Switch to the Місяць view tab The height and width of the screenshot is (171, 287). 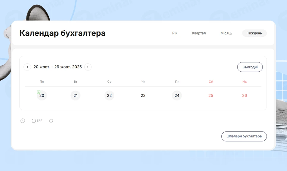point(226,33)
